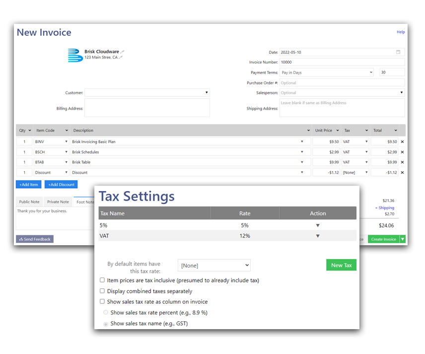Image resolution: width=425 pixels, height=354 pixels.
Task: Open the Description column header menu
Action: pos(308,131)
